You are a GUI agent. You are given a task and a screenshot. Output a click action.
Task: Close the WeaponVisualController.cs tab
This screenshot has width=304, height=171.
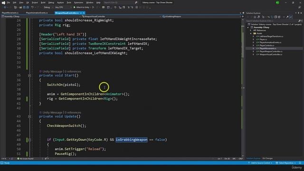click(x=84, y=13)
